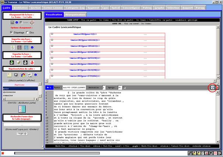Click the multicolor icon under Représentation du cadre
This screenshot has width=223, height=157.
(23, 75)
